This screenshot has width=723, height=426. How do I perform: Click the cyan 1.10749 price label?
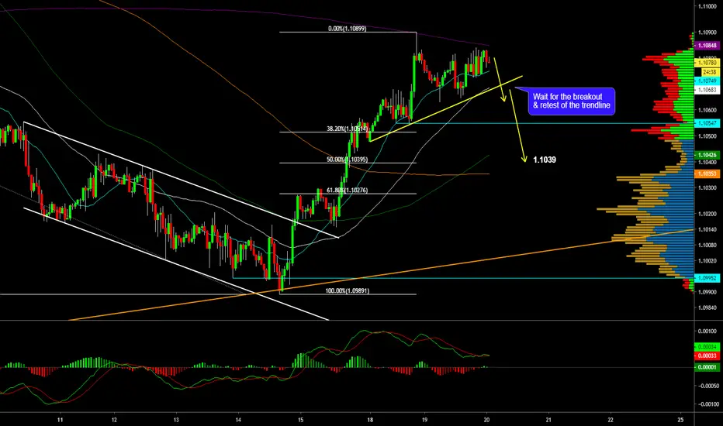tap(707, 81)
